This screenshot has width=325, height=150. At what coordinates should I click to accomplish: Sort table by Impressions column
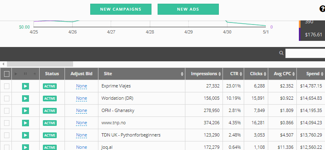204,74
